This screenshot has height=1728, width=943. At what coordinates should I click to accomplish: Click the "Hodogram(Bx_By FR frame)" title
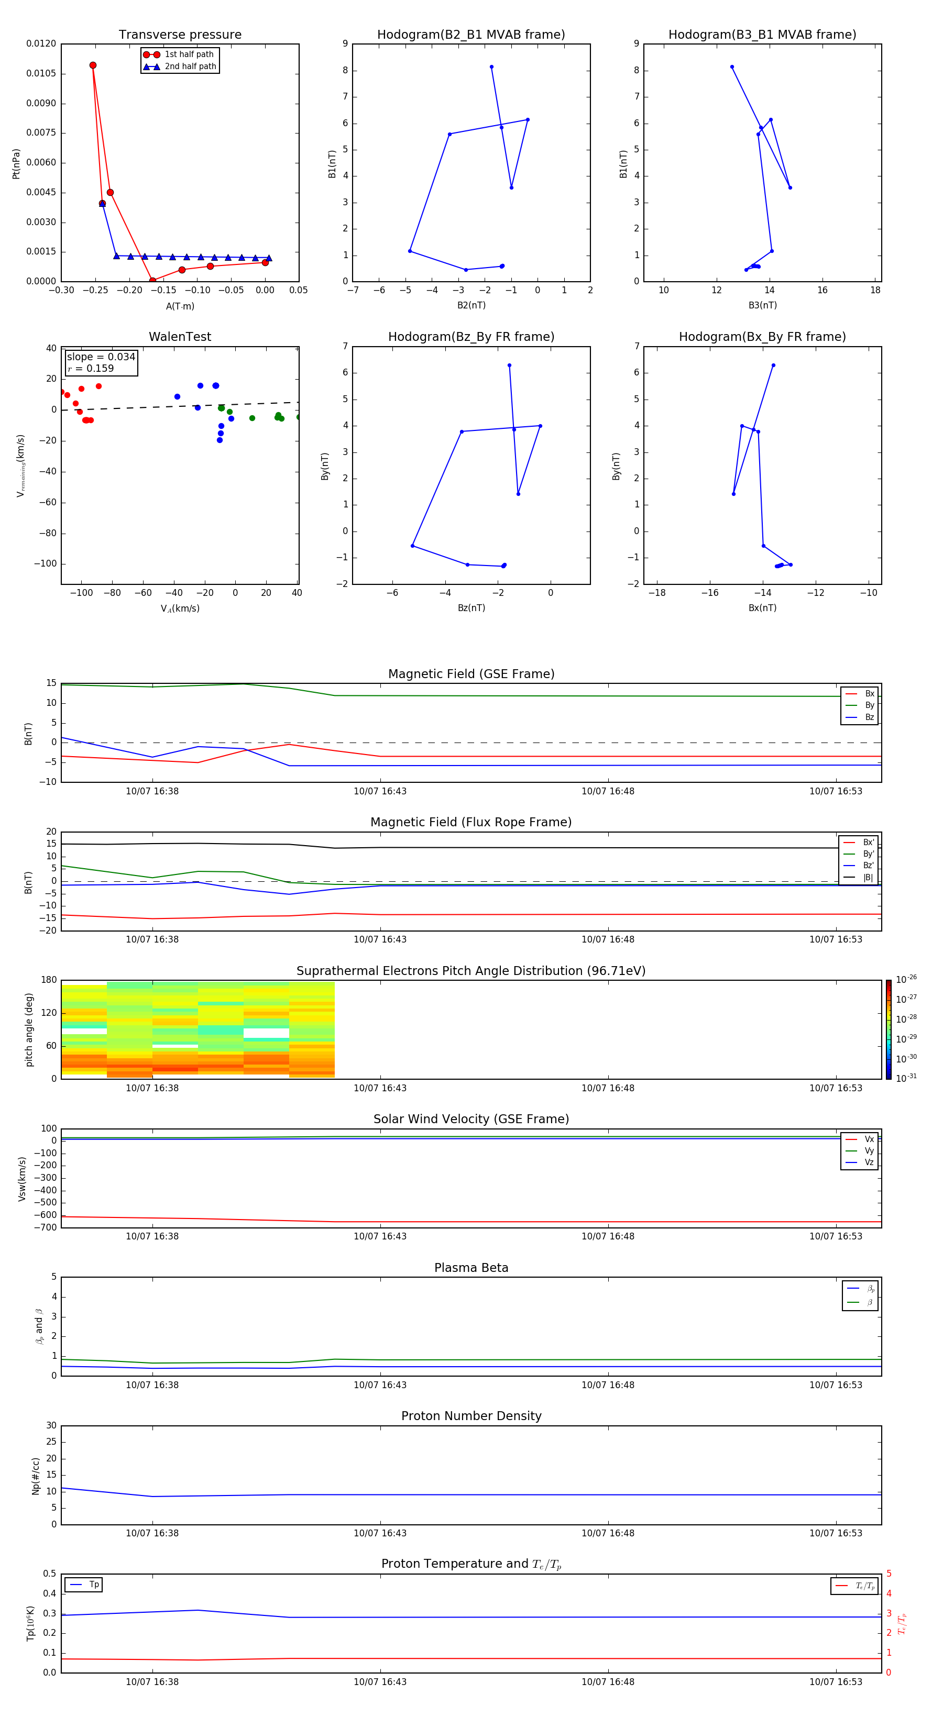(762, 337)
